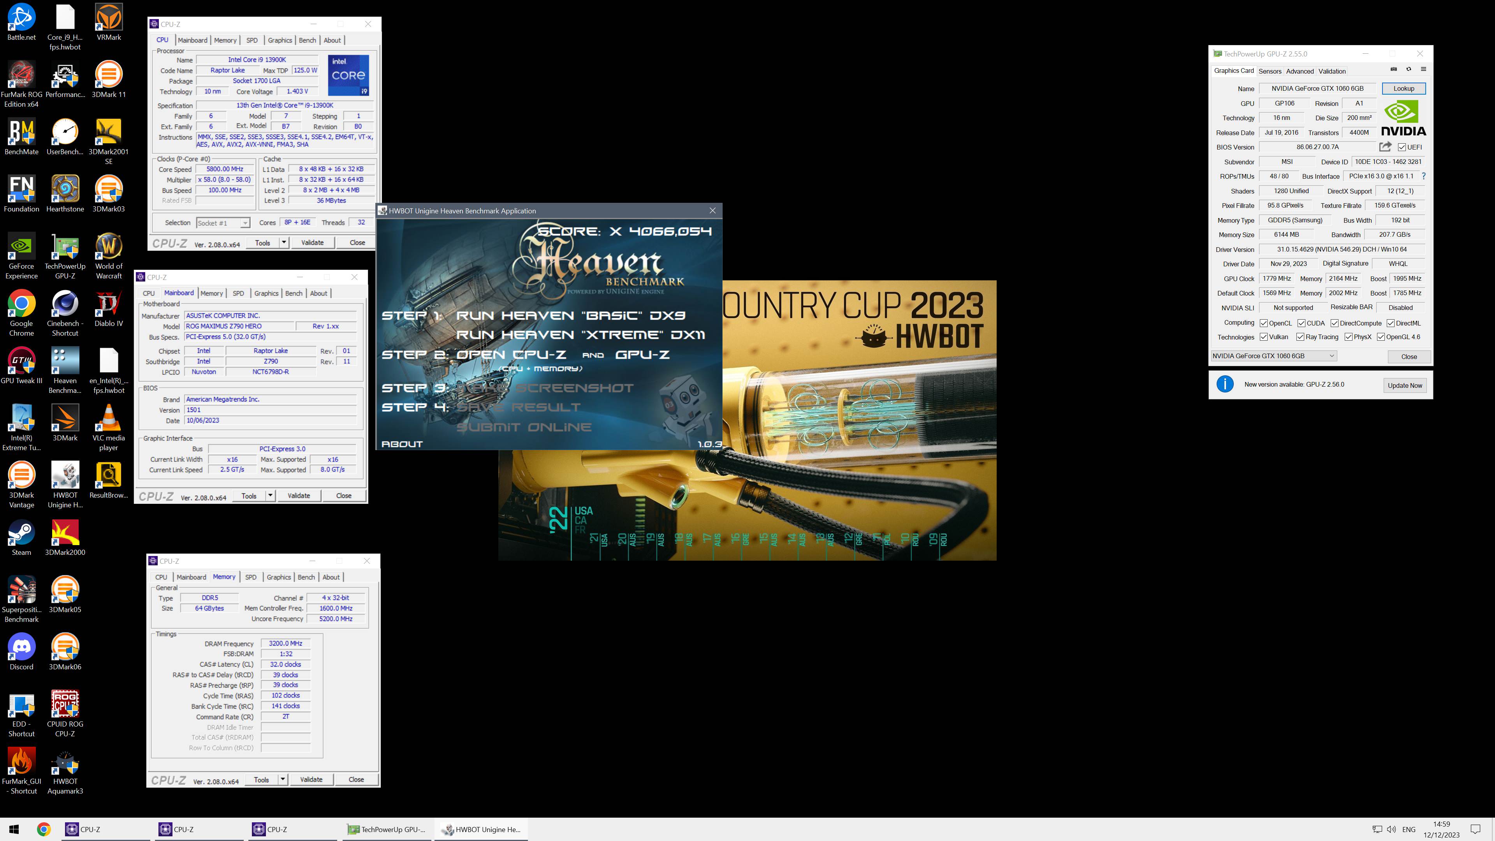The width and height of the screenshot is (1495, 841).
Task: Toggle CUDA checkbox in GPU-Z
Action: pos(1302,323)
